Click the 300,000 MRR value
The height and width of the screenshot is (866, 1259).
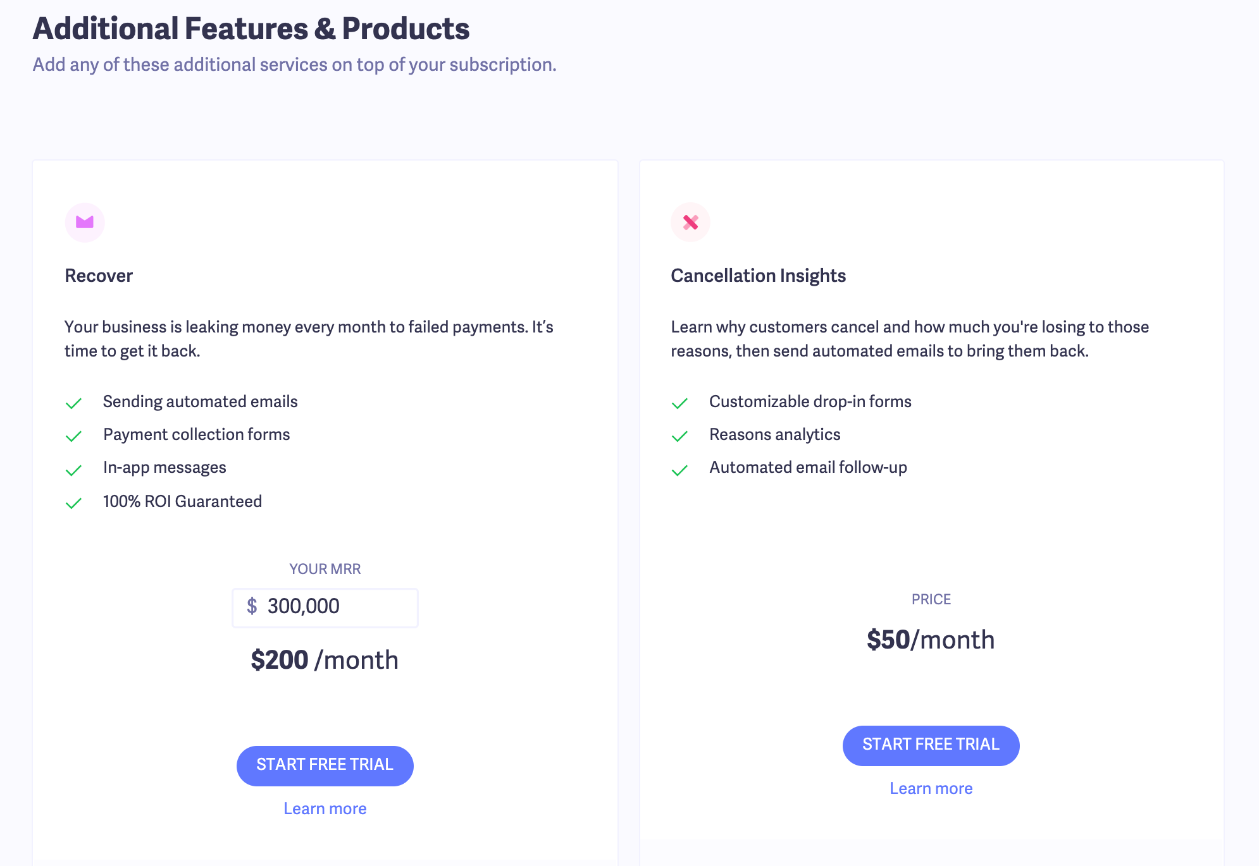pyautogui.click(x=302, y=607)
